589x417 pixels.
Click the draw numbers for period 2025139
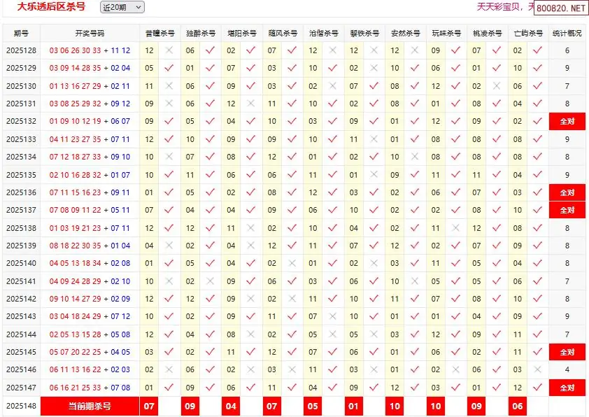click(90, 246)
